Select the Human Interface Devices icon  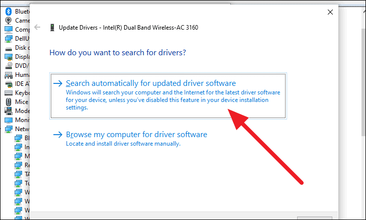point(9,75)
